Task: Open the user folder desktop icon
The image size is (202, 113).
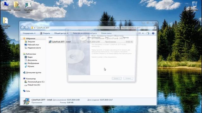Action: point(17,6)
